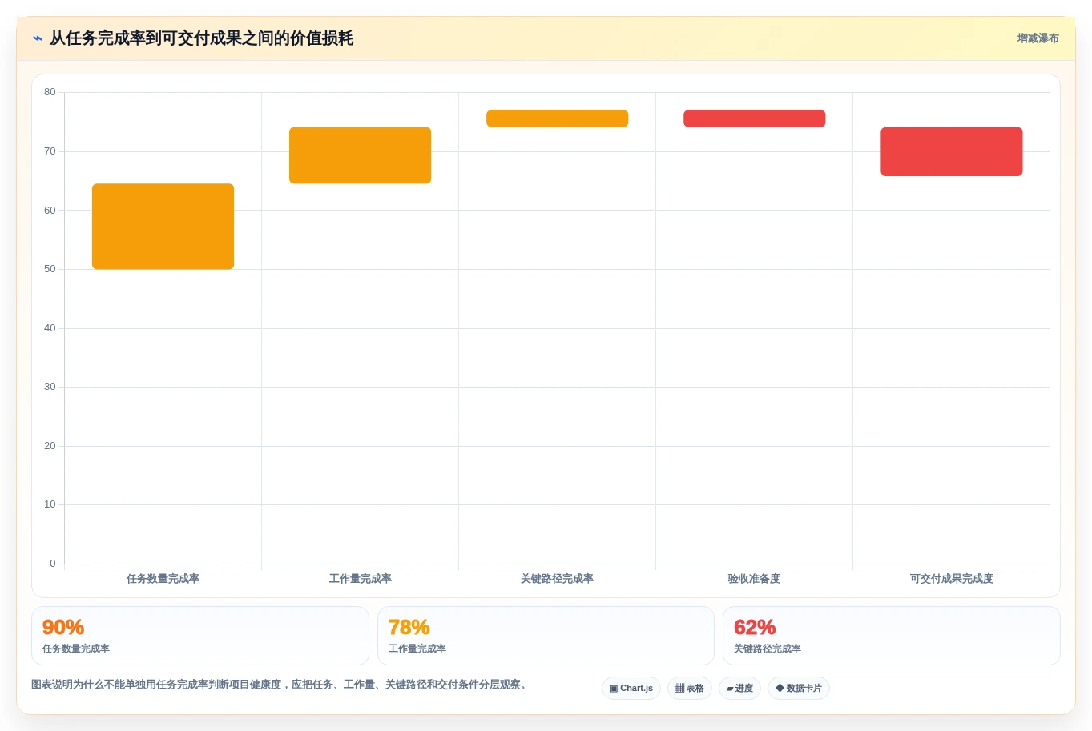Open the 90% 任务数量完成率 data card

pos(200,636)
